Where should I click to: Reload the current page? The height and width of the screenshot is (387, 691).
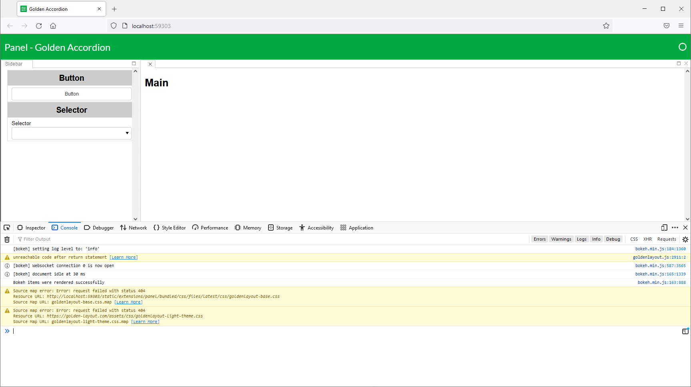tap(39, 26)
